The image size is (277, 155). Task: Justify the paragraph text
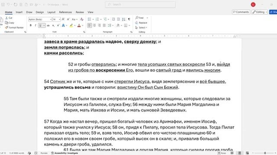(104, 25)
